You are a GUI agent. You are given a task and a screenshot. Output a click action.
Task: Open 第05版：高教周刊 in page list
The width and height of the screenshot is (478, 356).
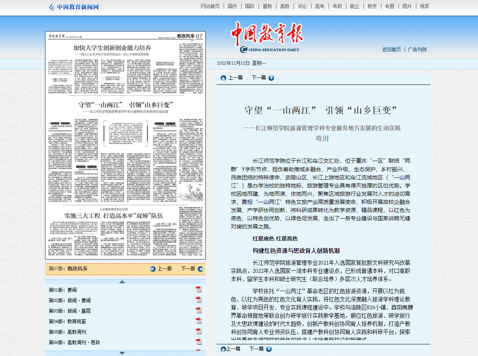(67, 332)
